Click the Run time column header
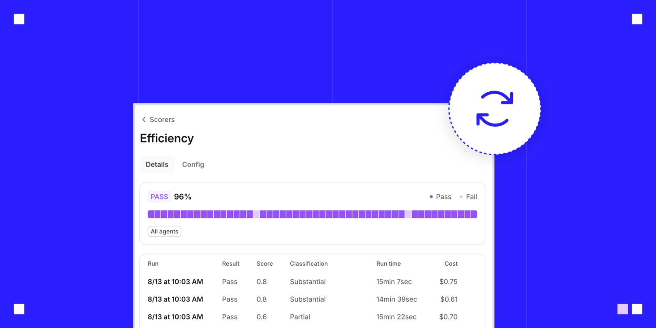Image resolution: width=656 pixels, height=328 pixels. pyautogui.click(x=389, y=264)
